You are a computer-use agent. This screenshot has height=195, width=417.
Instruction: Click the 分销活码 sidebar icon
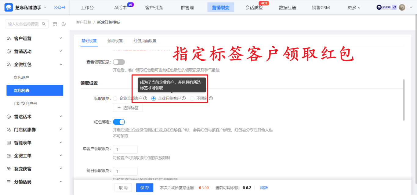click(9, 182)
